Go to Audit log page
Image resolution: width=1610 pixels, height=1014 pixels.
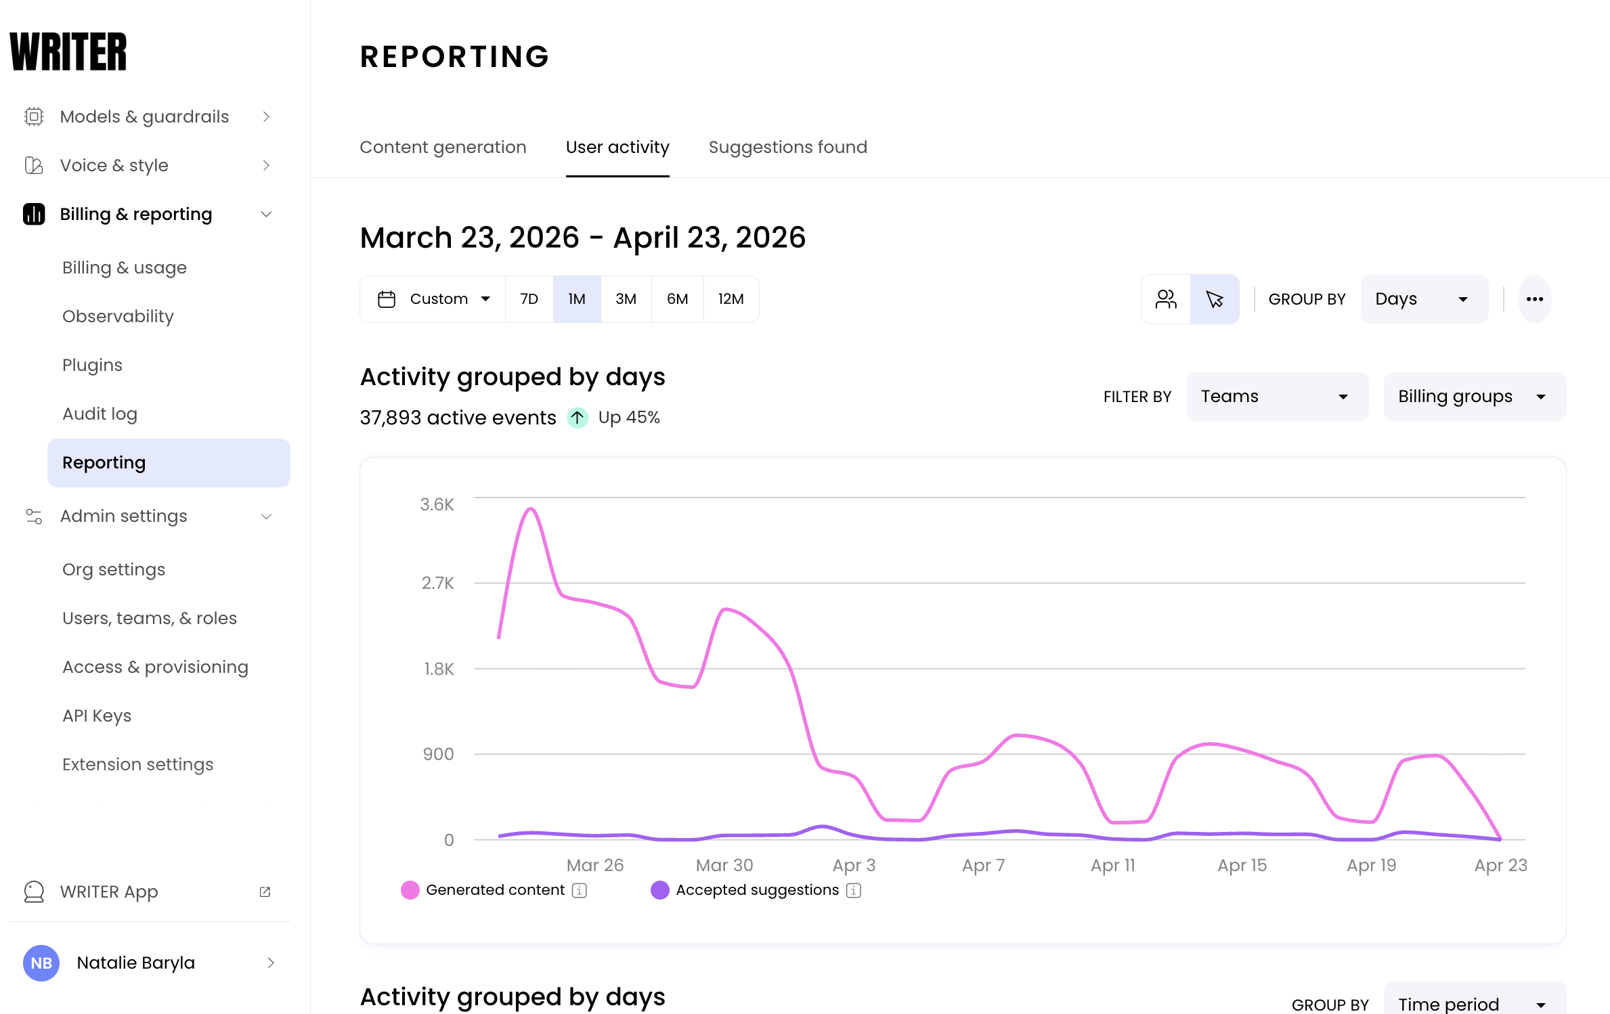click(100, 414)
